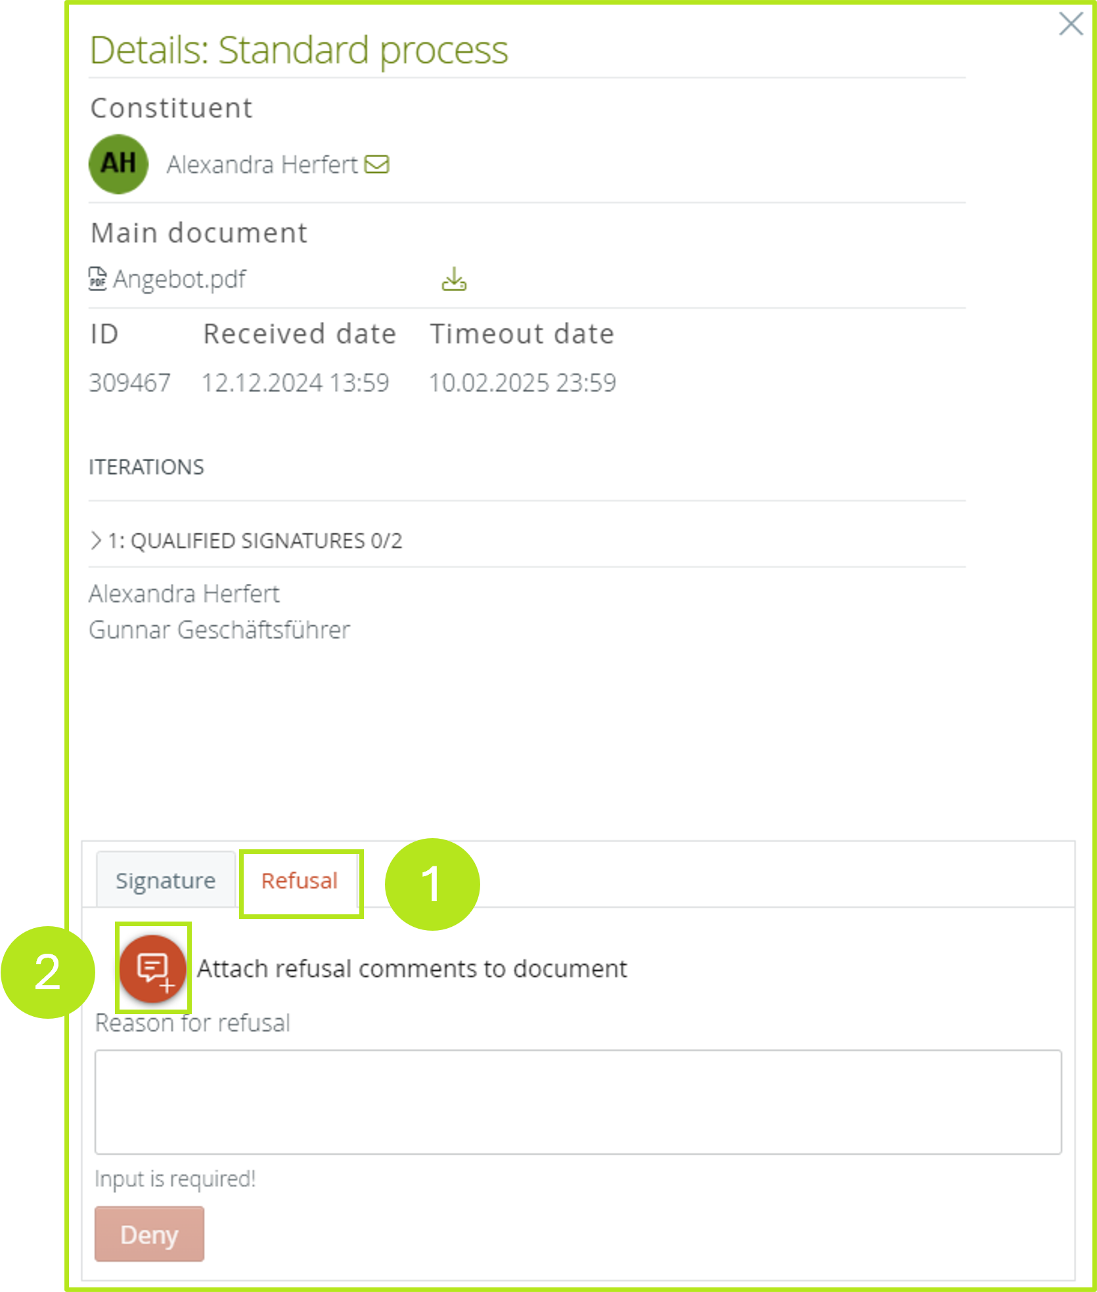Switch to the Signature tab
Screen dimensions: 1097x1292
click(166, 881)
